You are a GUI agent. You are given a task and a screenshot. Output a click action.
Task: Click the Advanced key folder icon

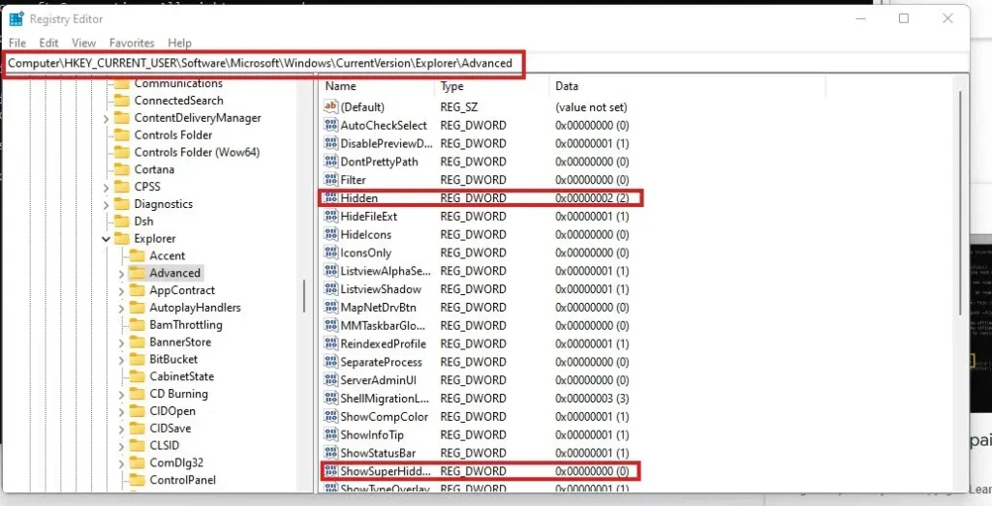click(x=137, y=273)
